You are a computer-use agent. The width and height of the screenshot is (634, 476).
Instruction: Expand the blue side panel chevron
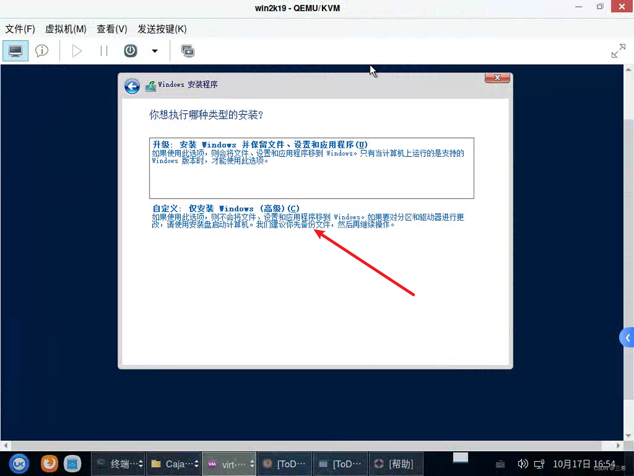click(627, 338)
